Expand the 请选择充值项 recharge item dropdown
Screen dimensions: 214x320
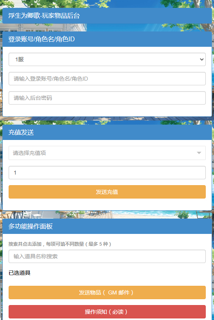(107, 153)
